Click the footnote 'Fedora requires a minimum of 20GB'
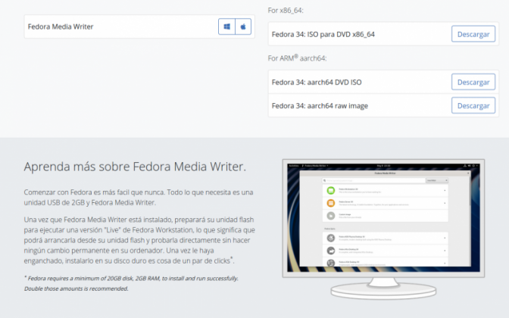The image size is (509, 318). [x=131, y=283]
